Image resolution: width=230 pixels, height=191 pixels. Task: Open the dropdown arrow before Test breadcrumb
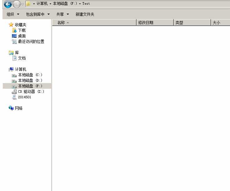tap(80, 4)
